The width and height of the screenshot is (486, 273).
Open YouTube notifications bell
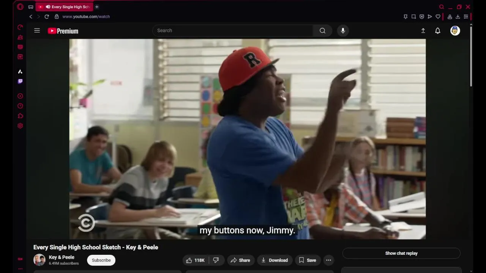coord(438,31)
